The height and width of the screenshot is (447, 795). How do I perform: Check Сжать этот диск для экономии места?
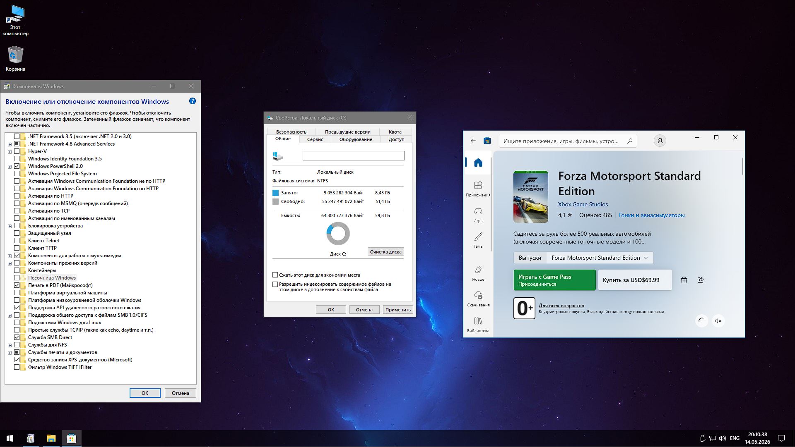275,275
